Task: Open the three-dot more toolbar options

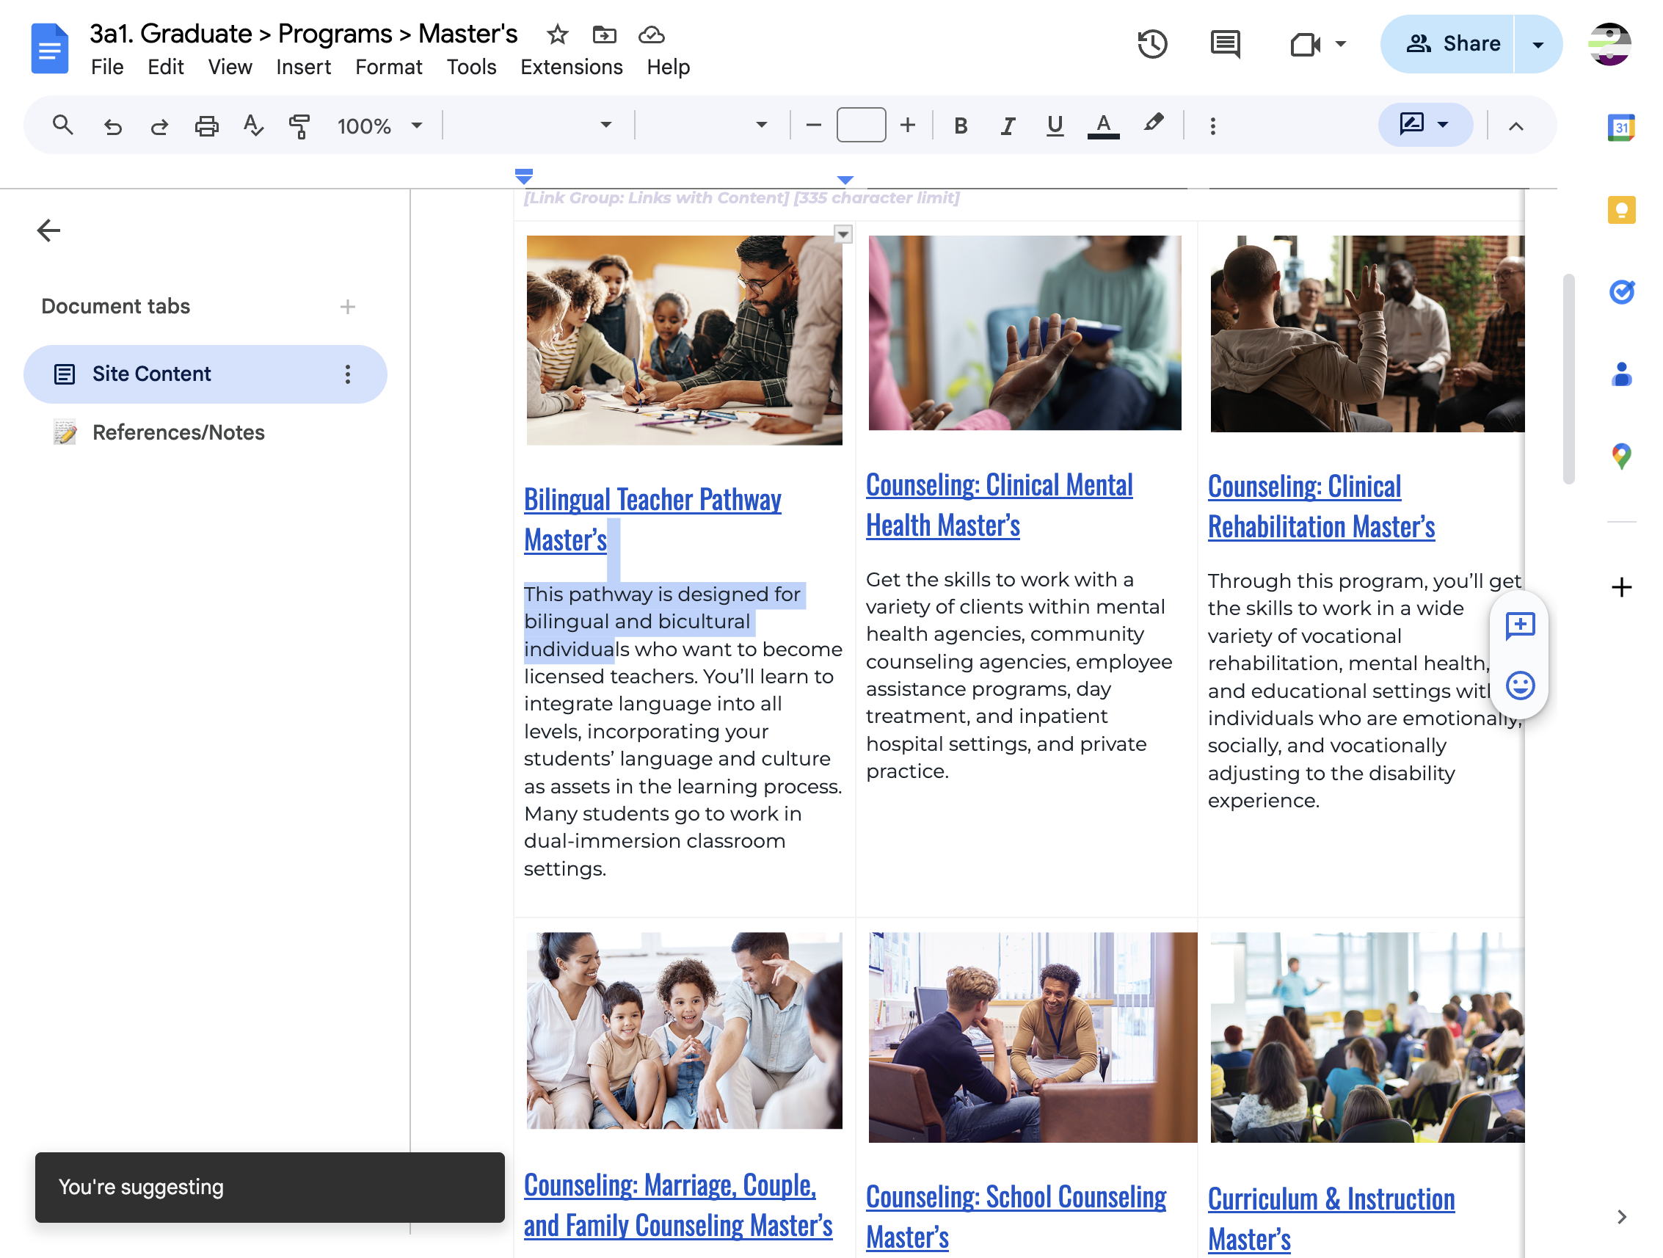Action: point(1212,126)
